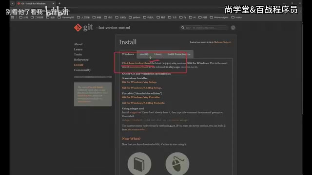Click the 'Other Git for Windows downloads' heading
The image size is (312, 175).
146,73
